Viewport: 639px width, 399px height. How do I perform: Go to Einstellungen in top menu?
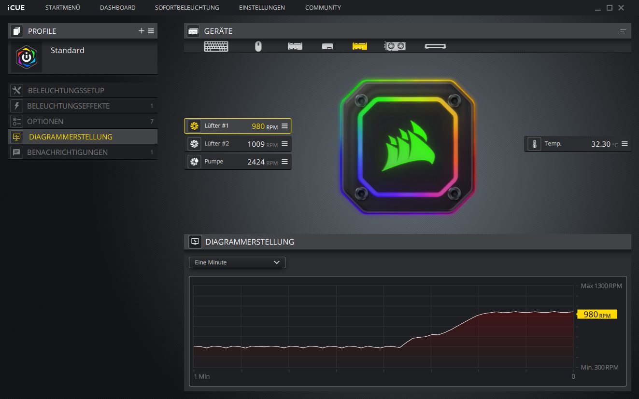[262, 8]
